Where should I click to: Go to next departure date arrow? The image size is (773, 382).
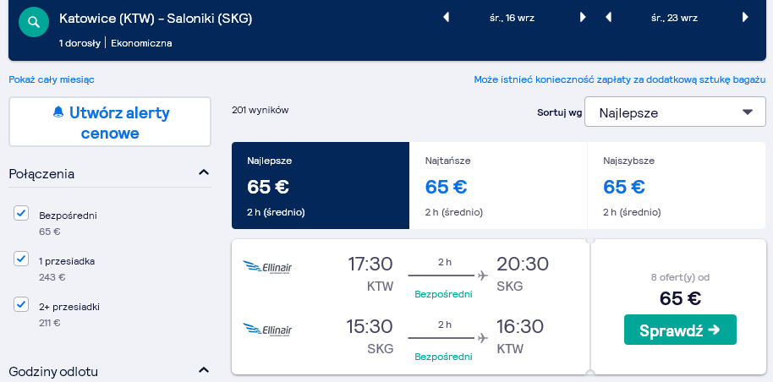(583, 18)
